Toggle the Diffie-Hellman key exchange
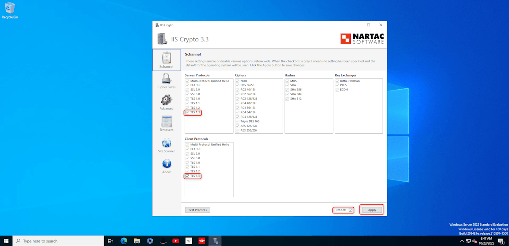 tap(338, 81)
